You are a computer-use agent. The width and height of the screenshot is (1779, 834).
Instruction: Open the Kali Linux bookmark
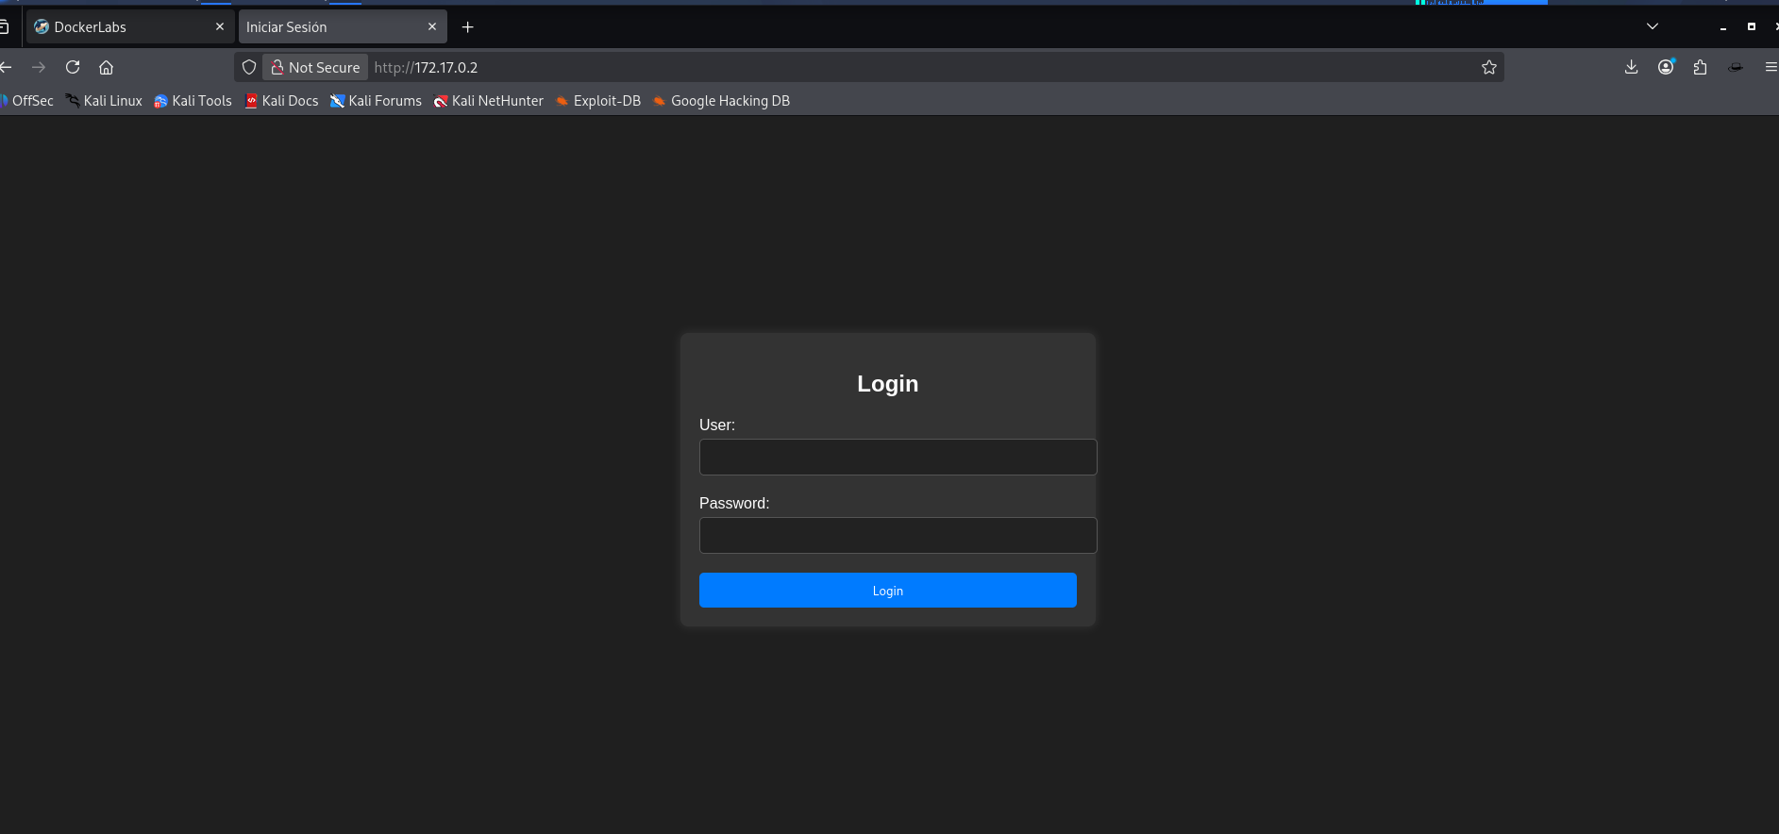(x=105, y=101)
